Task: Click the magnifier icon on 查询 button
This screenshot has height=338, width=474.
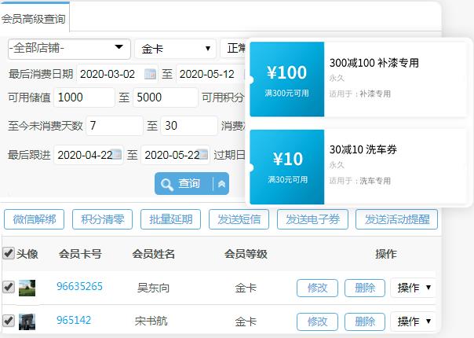Action: pos(167,184)
